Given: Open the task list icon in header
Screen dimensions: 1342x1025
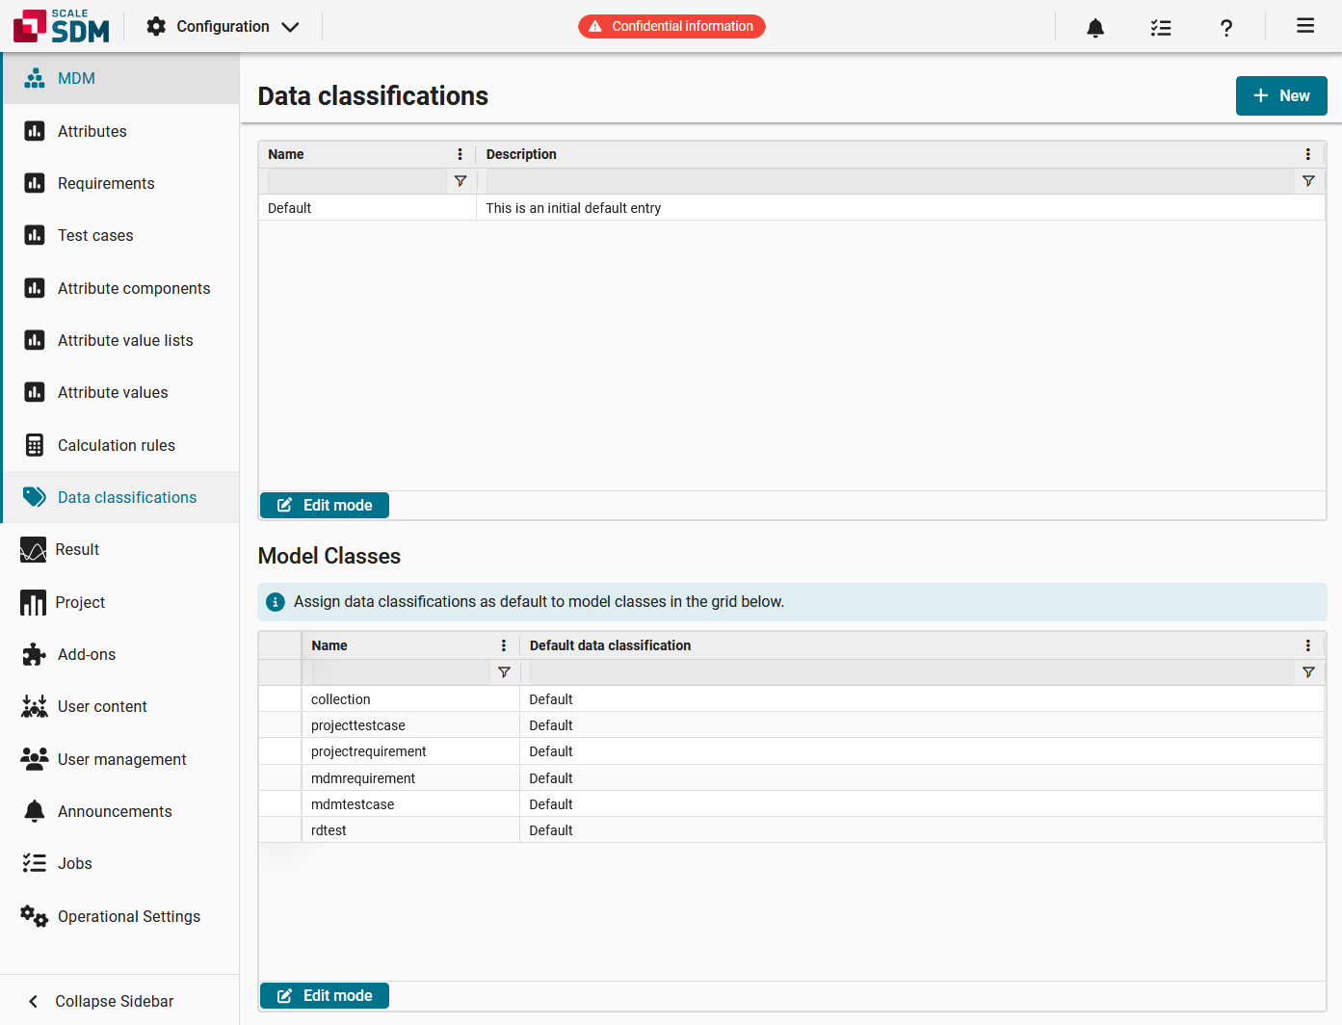Looking at the screenshot, I should point(1161,27).
